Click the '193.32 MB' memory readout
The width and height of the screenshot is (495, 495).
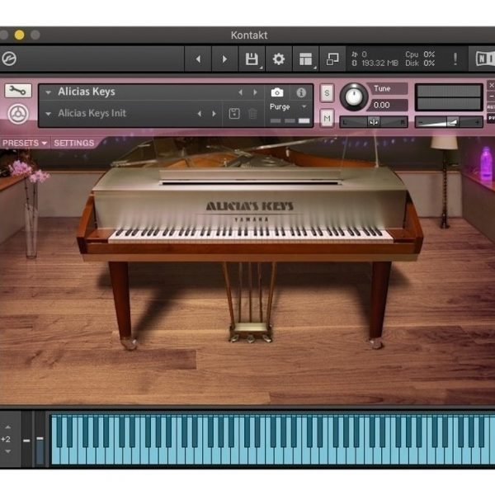[x=379, y=64]
